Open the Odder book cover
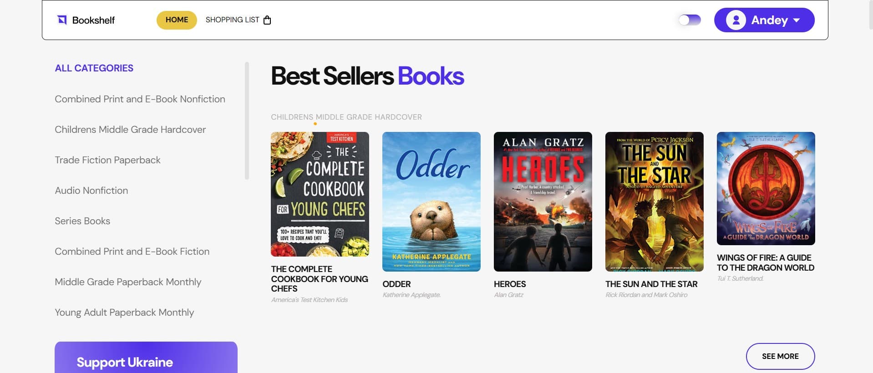The image size is (873, 373). coord(431,202)
